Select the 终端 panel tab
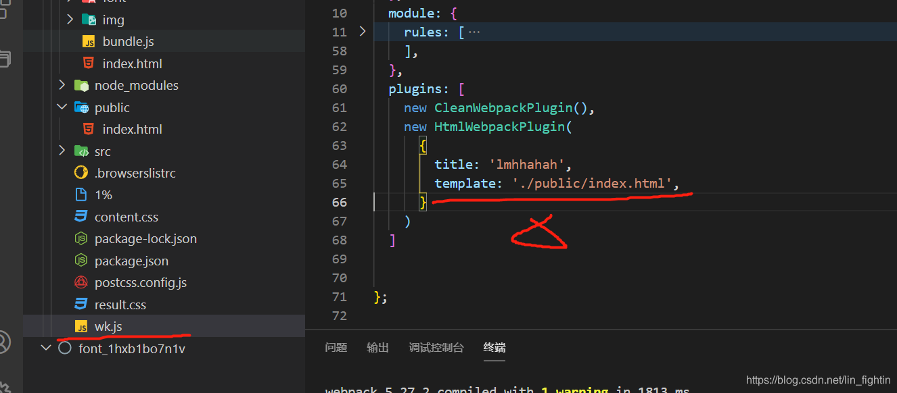This screenshot has height=393, width=897. tap(495, 348)
